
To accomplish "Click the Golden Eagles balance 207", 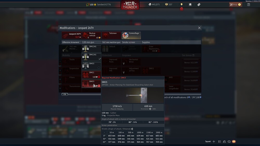I will coord(169,4).
